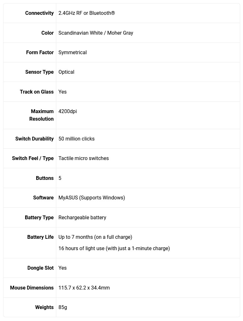The width and height of the screenshot is (243, 321).
Task: Click the Connectivity row label
Action: click(39, 13)
